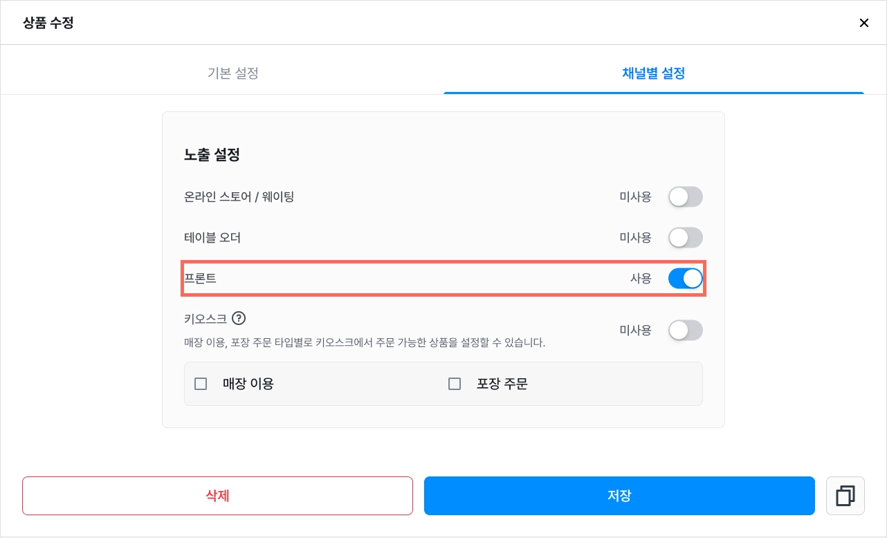Enable the 키오스크 toggle switch
Screen dimensions: 887x538
pos(686,331)
